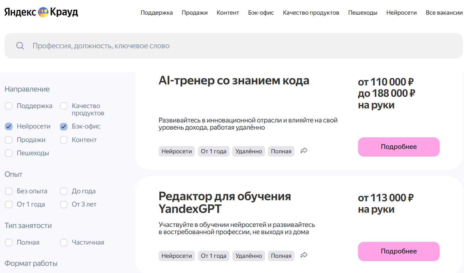Click the Формат работы filter heading
Image resolution: width=464 pixels, height=273 pixels.
31,263
